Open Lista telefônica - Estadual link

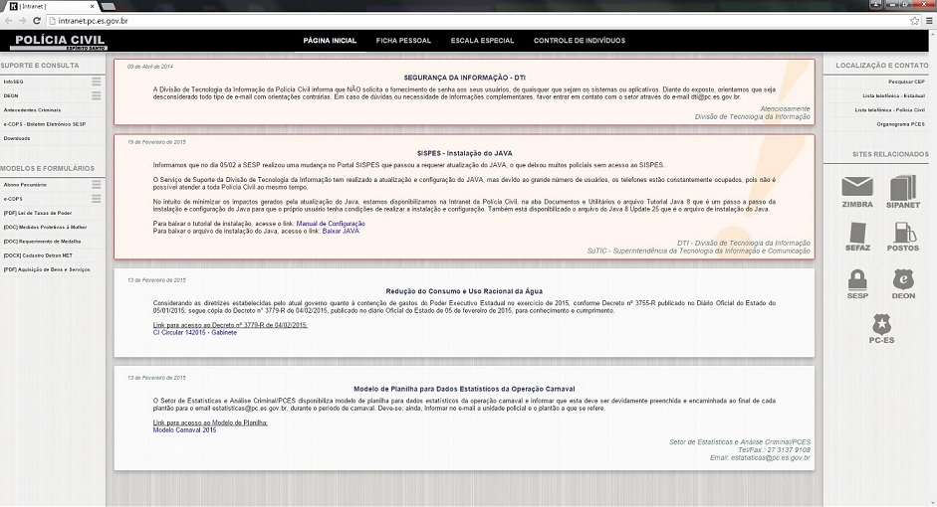coord(893,95)
